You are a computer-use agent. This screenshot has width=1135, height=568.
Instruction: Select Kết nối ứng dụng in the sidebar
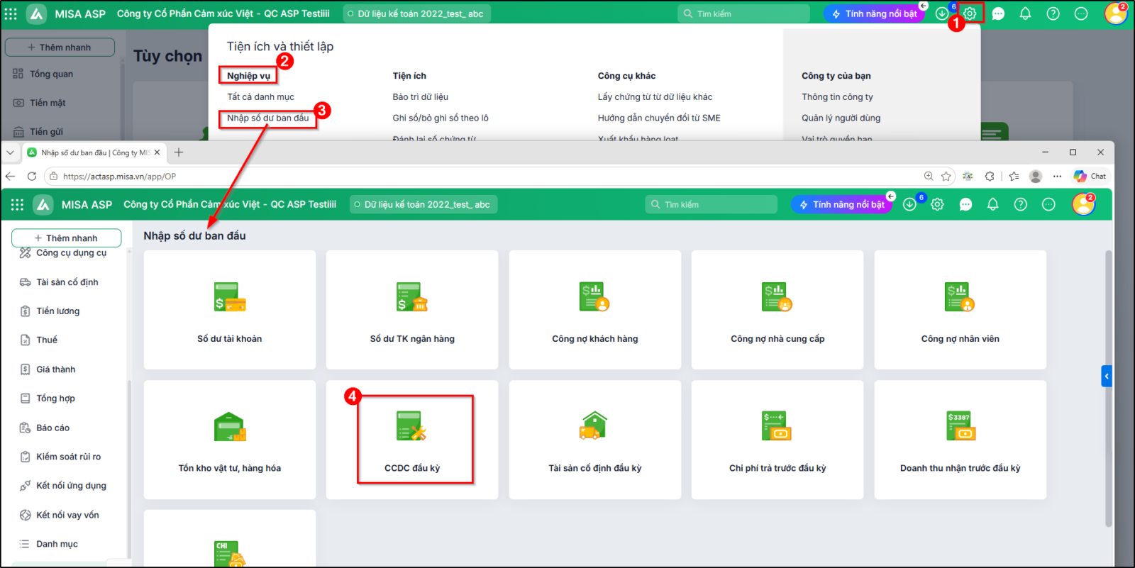(x=71, y=486)
